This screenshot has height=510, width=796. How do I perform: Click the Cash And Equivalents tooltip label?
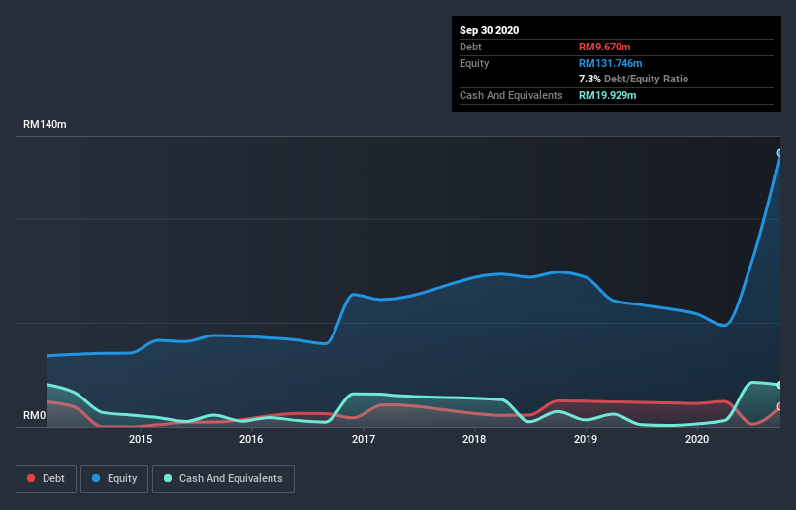click(x=511, y=95)
